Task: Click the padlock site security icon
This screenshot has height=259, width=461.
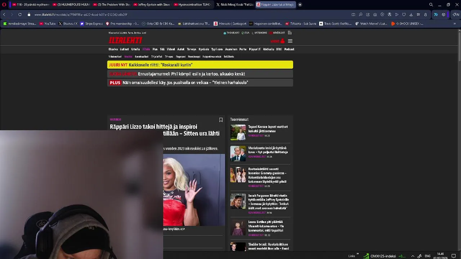Action: click(x=29, y=14)
